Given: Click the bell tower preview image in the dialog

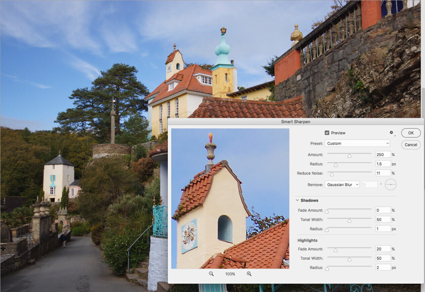Looking at the screenshot, I should [x=230, y=198].
